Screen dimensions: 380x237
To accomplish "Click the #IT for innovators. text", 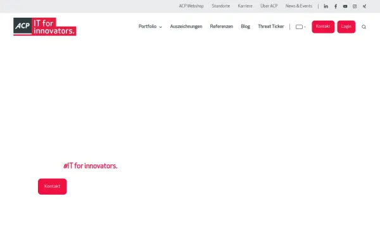I will point(91,166).
